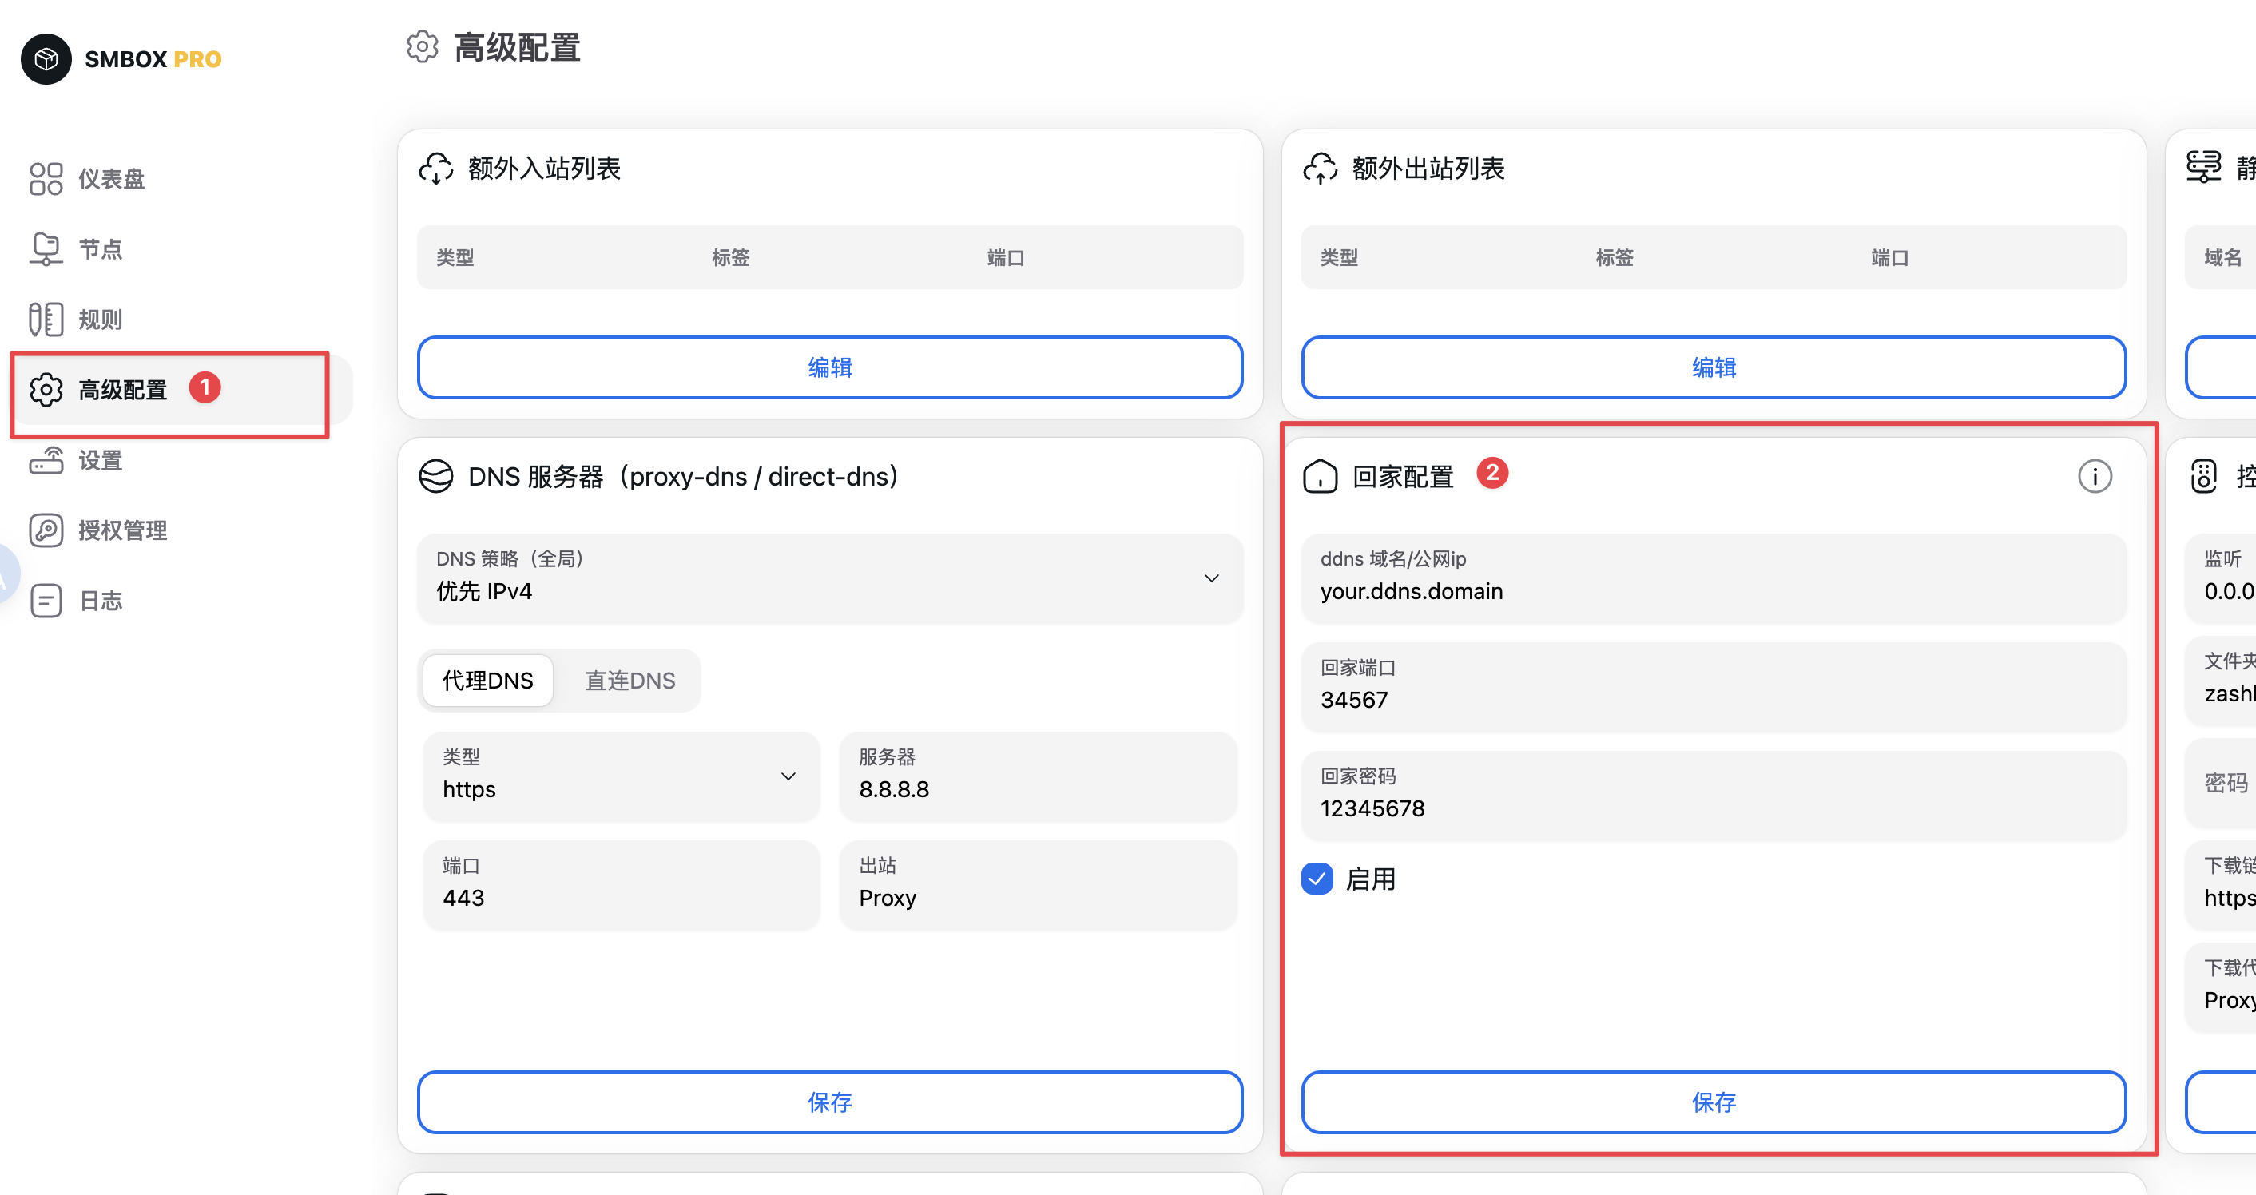
Task: Click the 设置 router icon
Action: coord(46,459)
